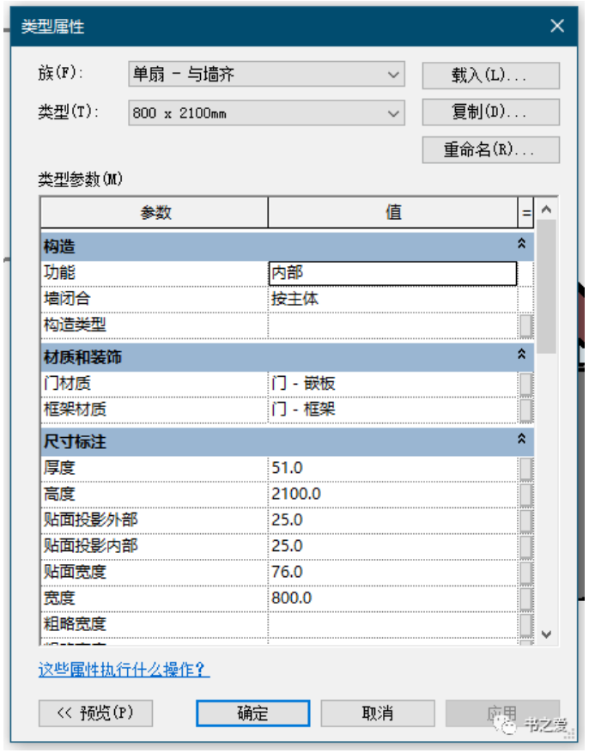Screen dimensions: 589x753
Task: Select the 门材质 value 门 - 嵌板
Action: pos(392,384)
